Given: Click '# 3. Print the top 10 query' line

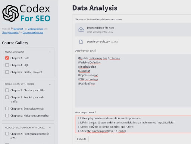Looking at the screenshot, I should [126, 122].
